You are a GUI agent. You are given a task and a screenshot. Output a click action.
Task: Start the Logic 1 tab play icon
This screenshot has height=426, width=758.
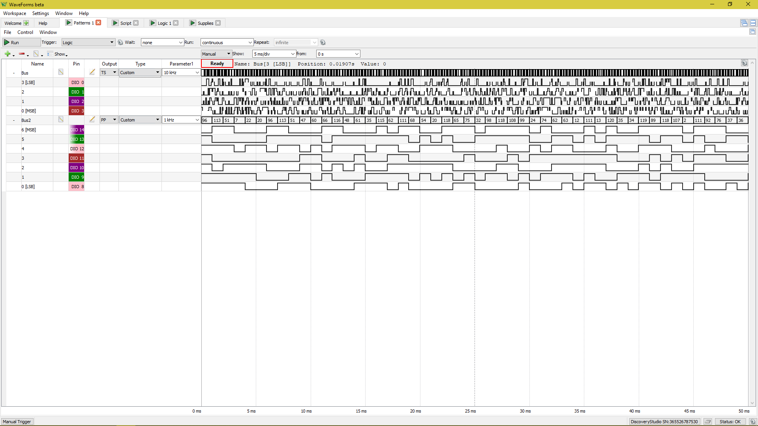coord(153,23)
